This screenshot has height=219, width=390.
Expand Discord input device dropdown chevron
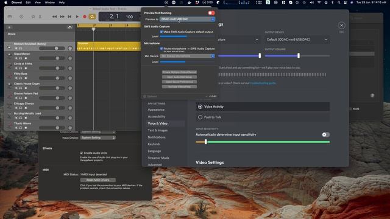tap(257, 40)
